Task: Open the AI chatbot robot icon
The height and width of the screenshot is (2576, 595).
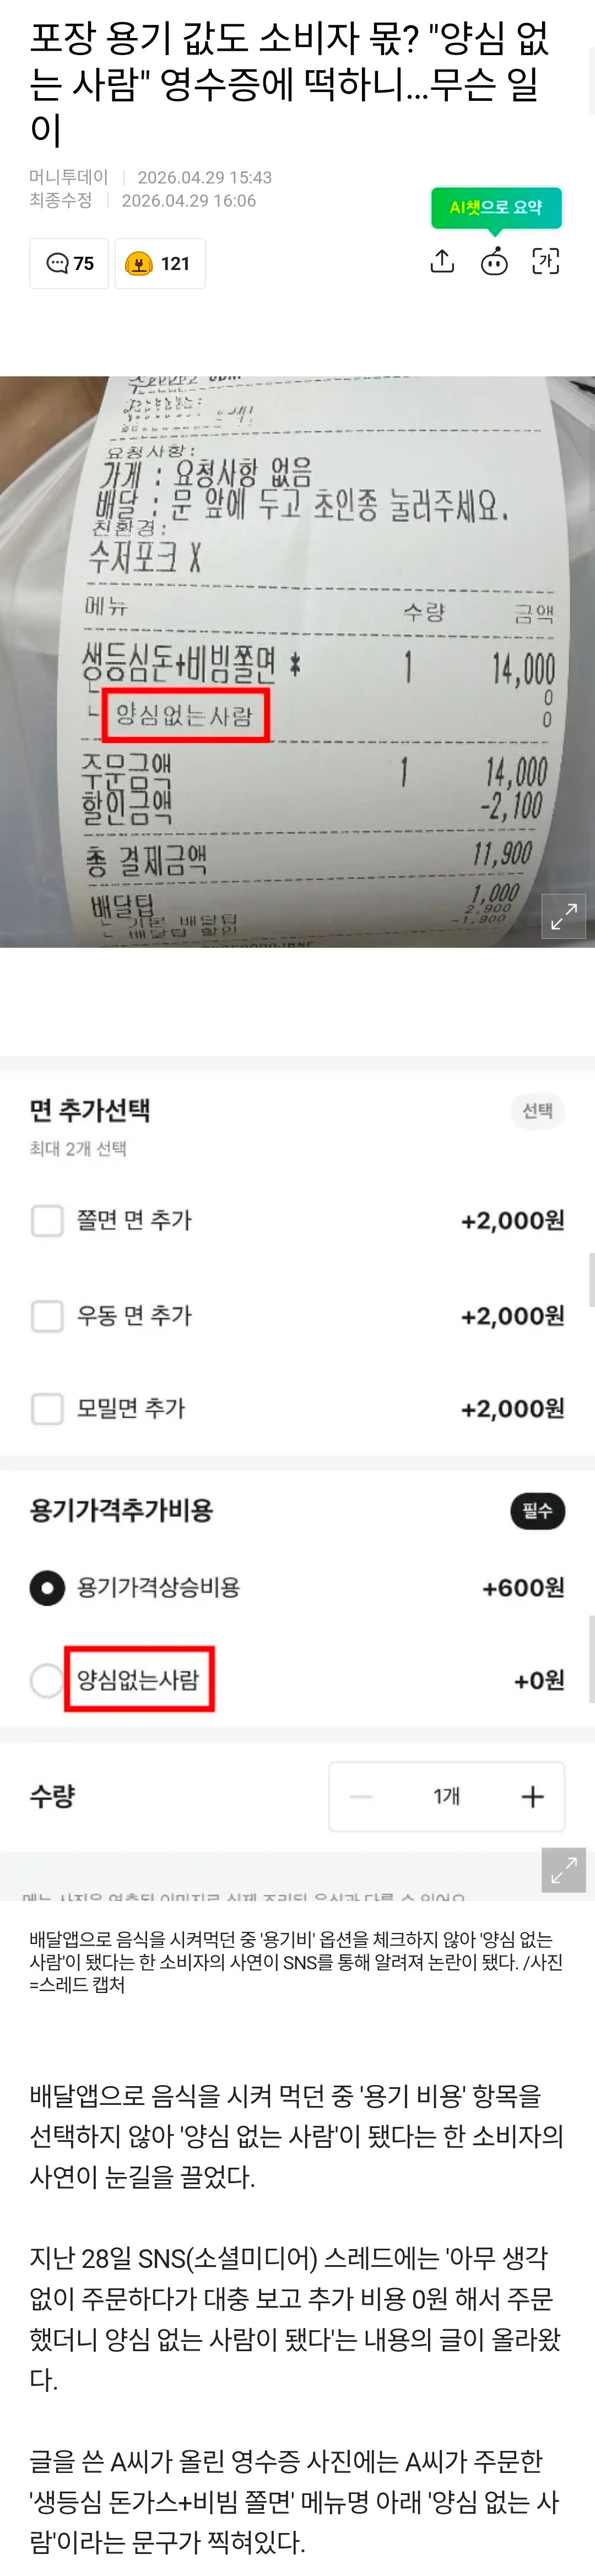Action: [x=494, y=262]
